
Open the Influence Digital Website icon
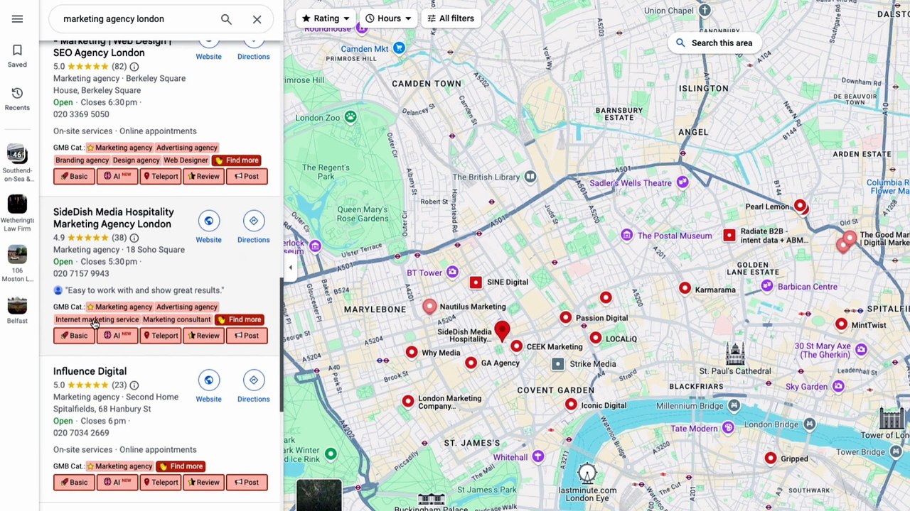(208, 380)
